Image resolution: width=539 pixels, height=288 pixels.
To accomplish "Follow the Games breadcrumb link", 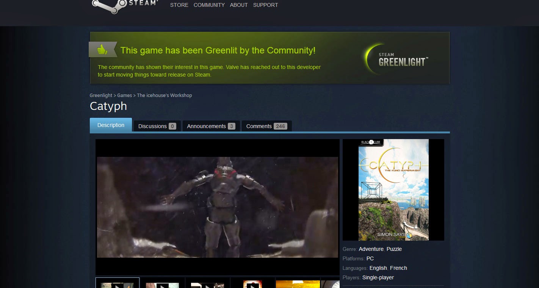I will tap(125, 95).
